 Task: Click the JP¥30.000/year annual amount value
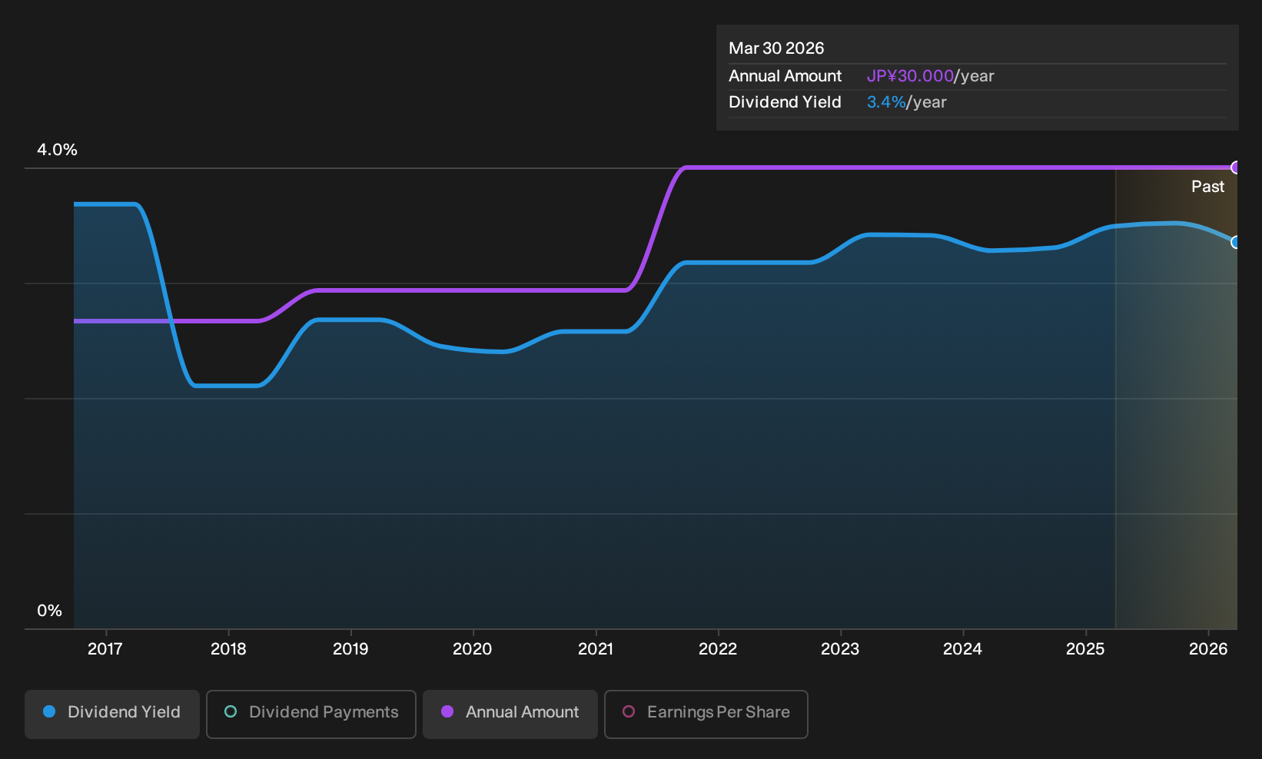(x=931, y=76)
